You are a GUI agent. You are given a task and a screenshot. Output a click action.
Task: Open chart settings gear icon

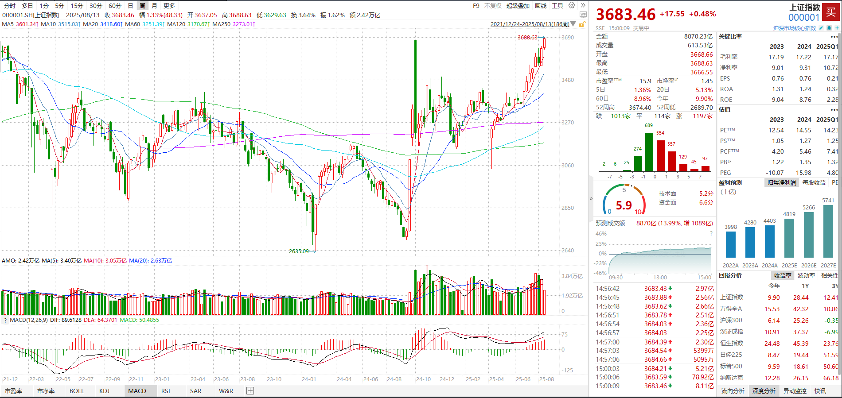[x=572, y=6]
